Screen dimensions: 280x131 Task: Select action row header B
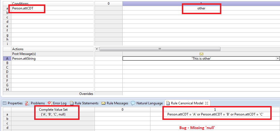coord(7,63)
